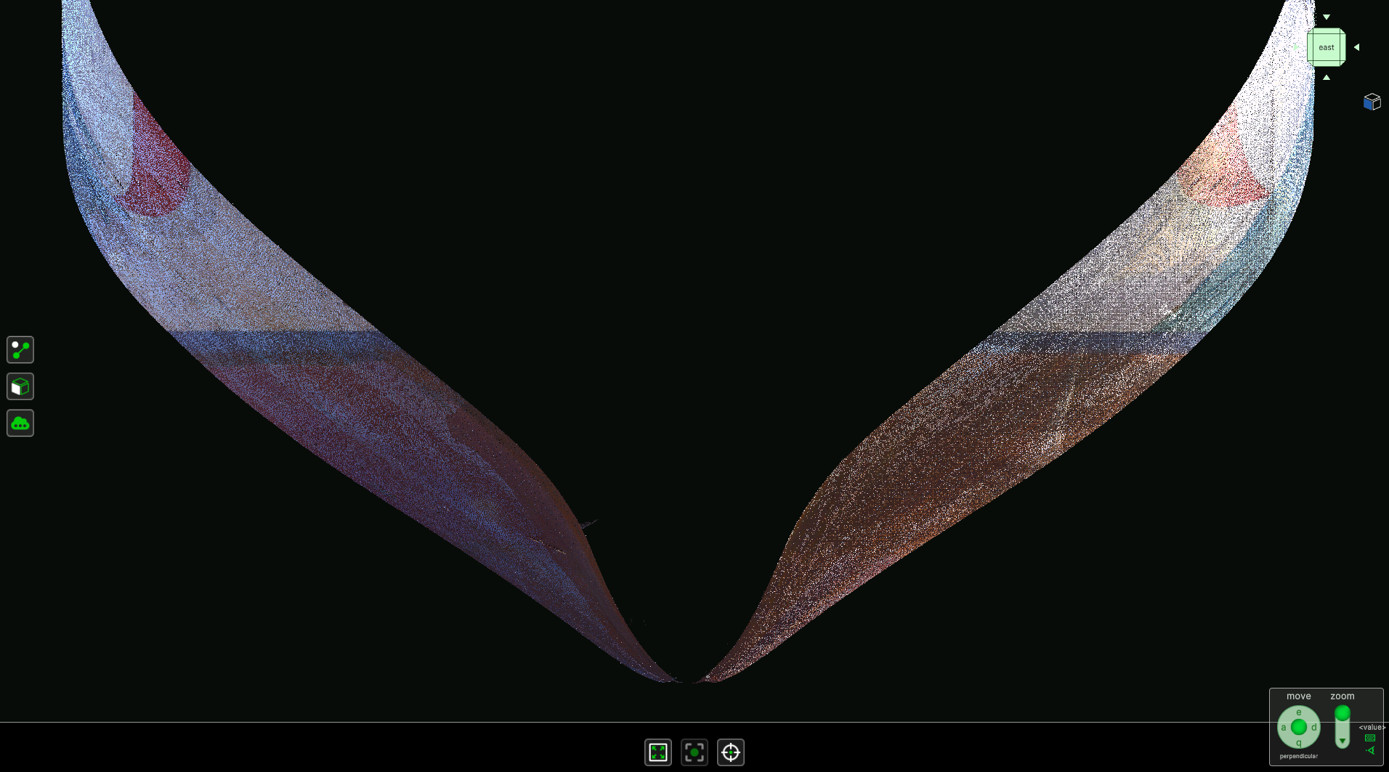
Task: Open the 3D box tool on left sidebar
Action: point(20,386)
